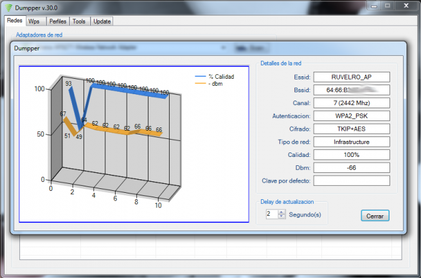Increase the update delay with the up arrow
The height and width of the screenshot is (278, 421).
tap(282, 212)
